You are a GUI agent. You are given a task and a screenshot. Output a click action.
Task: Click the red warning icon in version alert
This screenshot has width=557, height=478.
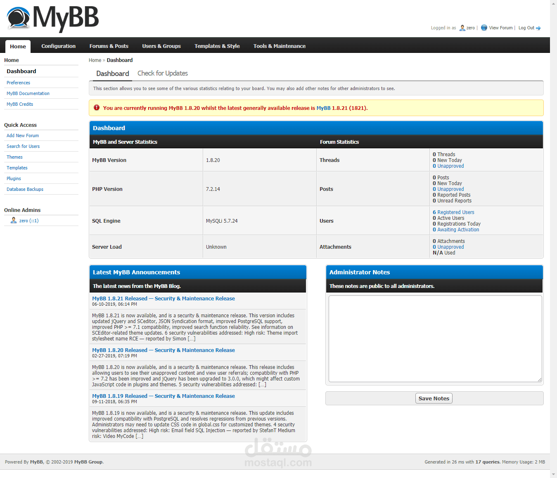(x=97, y=108)
